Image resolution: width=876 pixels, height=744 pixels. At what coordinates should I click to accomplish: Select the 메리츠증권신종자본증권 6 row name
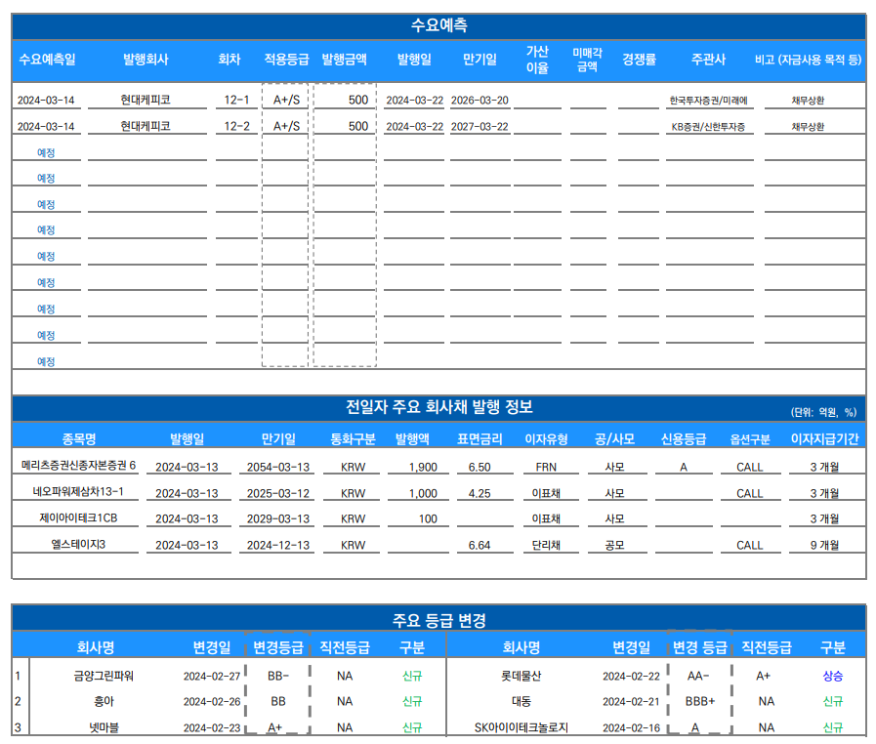[x=79, y=466]
